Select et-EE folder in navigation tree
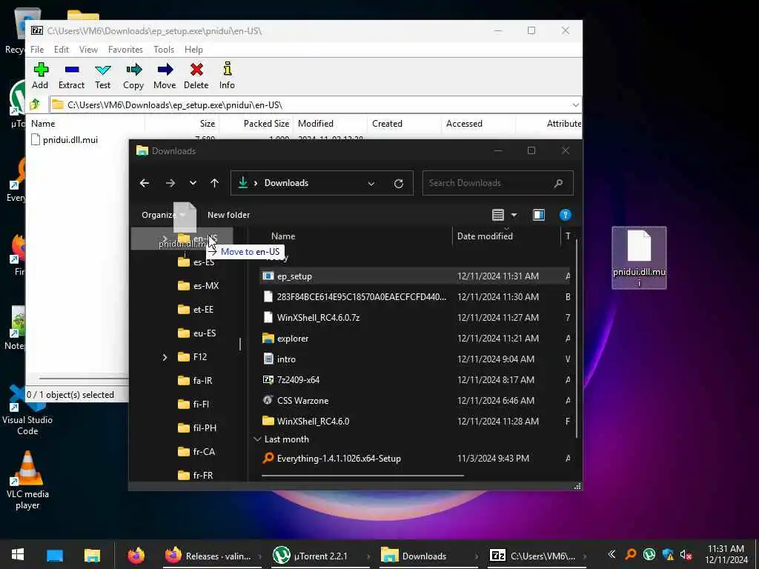Image resolution: width=759 pixels, height=569 pixels. pos(196,310)
